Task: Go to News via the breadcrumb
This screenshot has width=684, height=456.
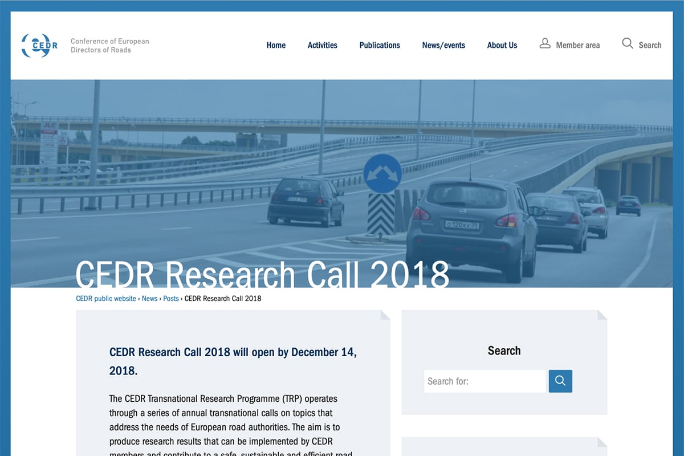Action: tap(149, 299)
